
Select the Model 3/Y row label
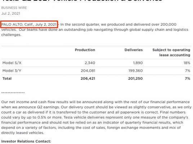pos(12,71)
